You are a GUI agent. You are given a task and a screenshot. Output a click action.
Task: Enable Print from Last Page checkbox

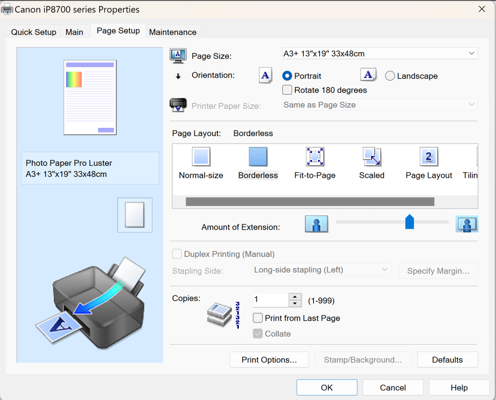(258, 318)
